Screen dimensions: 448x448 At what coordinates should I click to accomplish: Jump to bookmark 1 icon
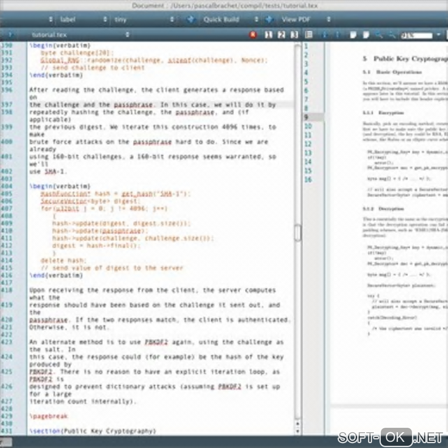(x=268, y=35)
